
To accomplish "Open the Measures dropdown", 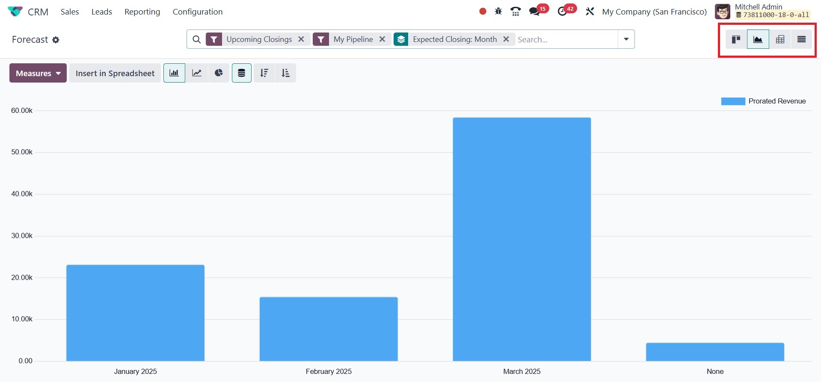I will click(x=38, y=73).
